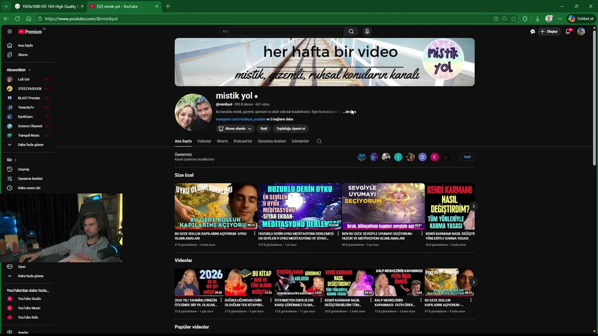Open browser downloads icon
The image size is (598, 336).
537,19
